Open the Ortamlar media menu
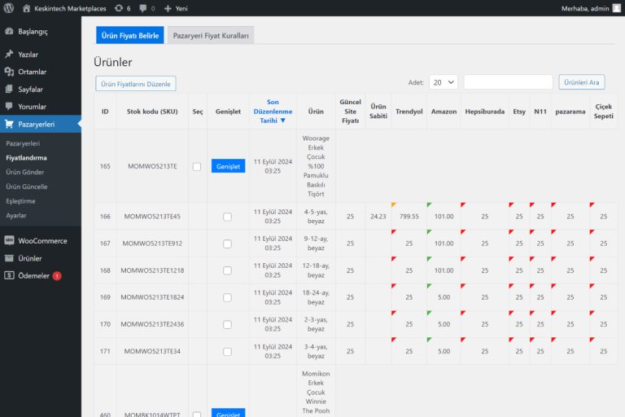The image size is (625, 417). (x=32, y=72)
